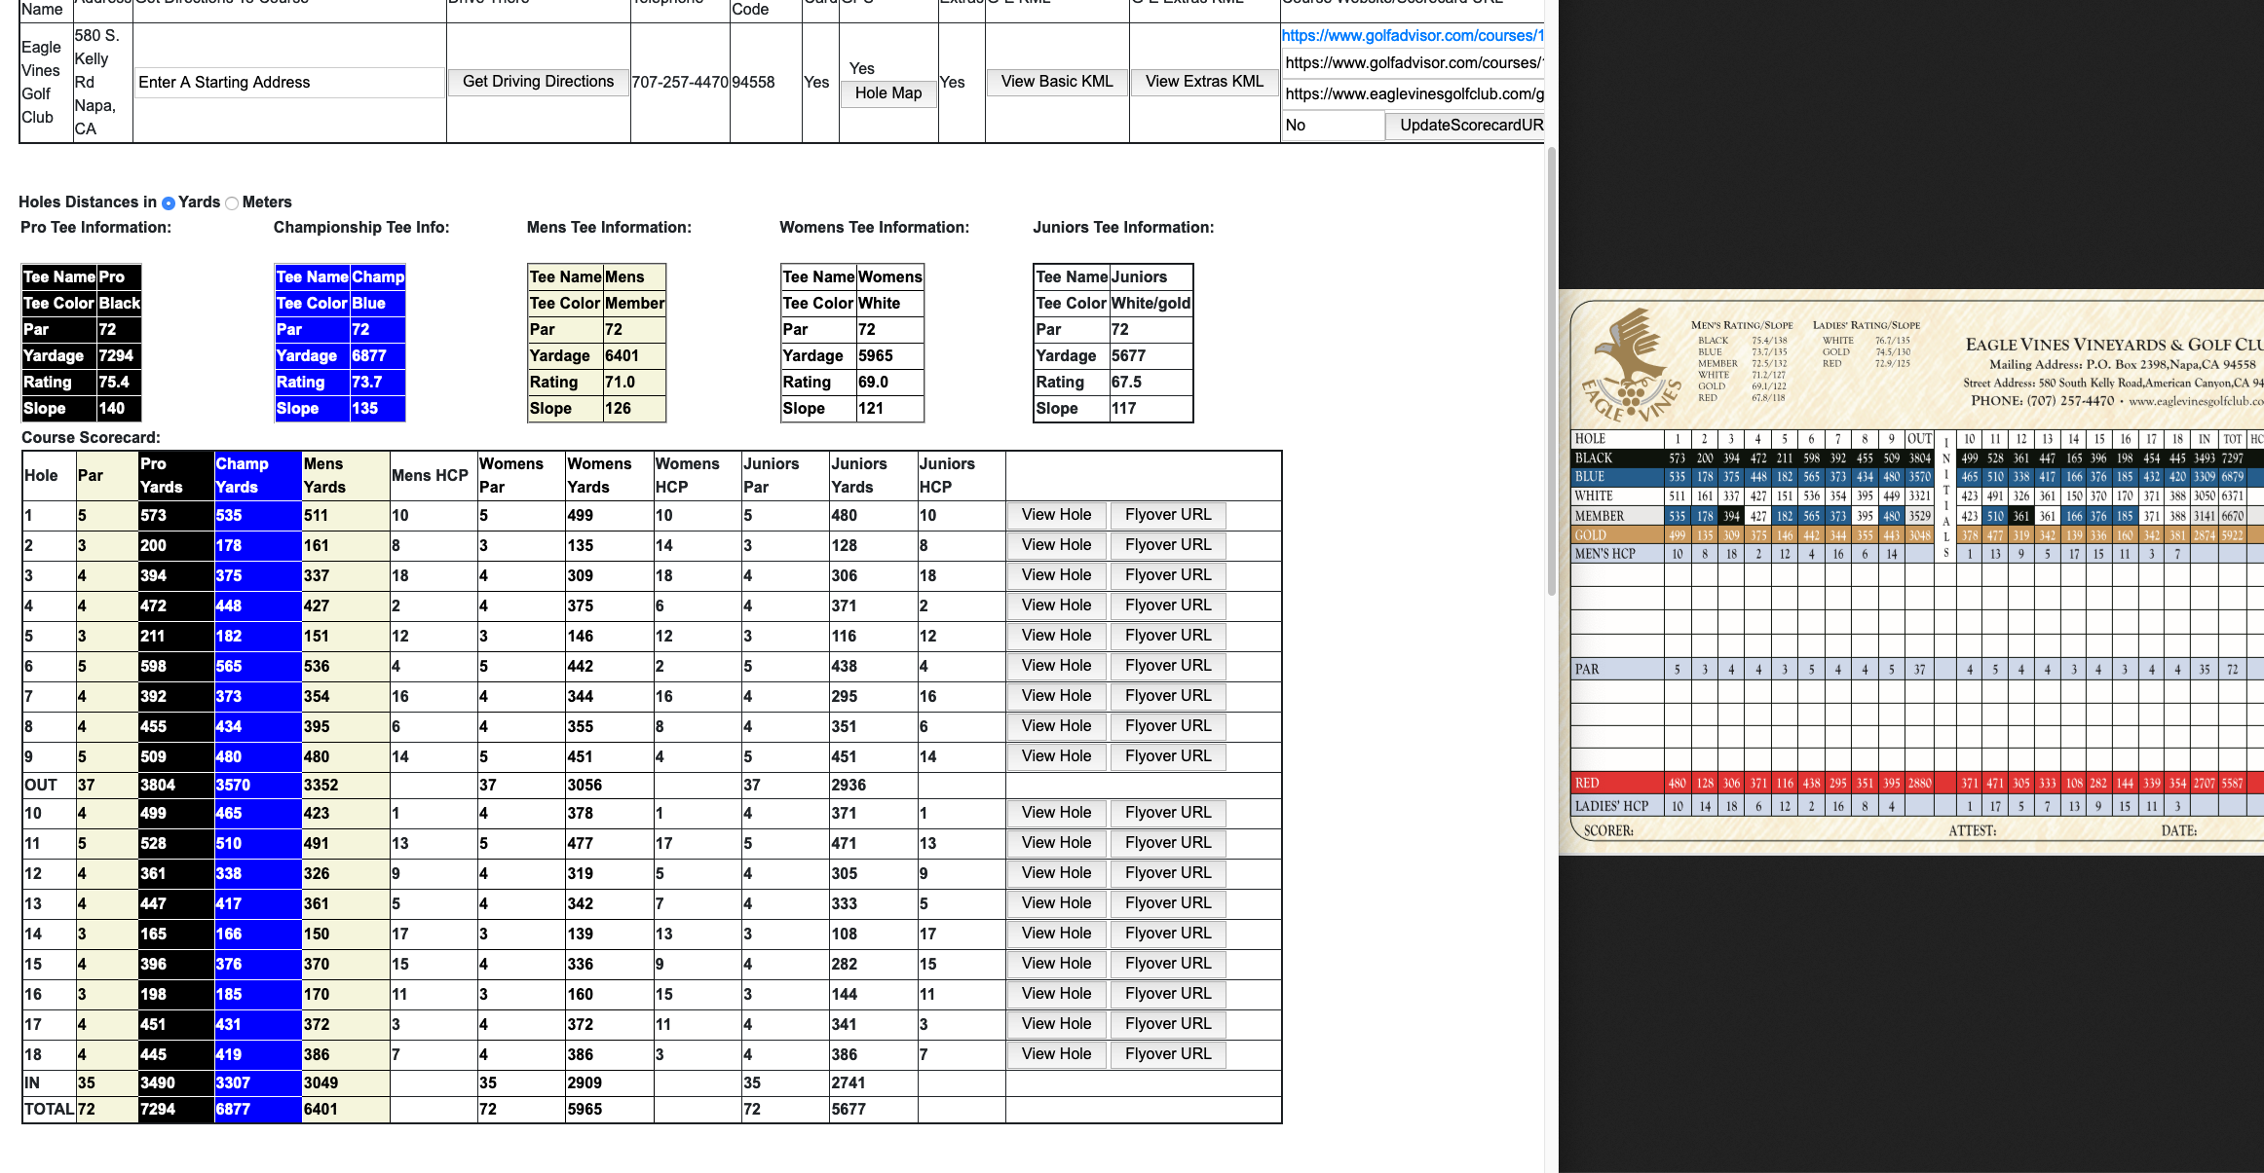2264x1173 pixels.
Task: Click the page vertical scrollbar
Action: [1552, 370]
